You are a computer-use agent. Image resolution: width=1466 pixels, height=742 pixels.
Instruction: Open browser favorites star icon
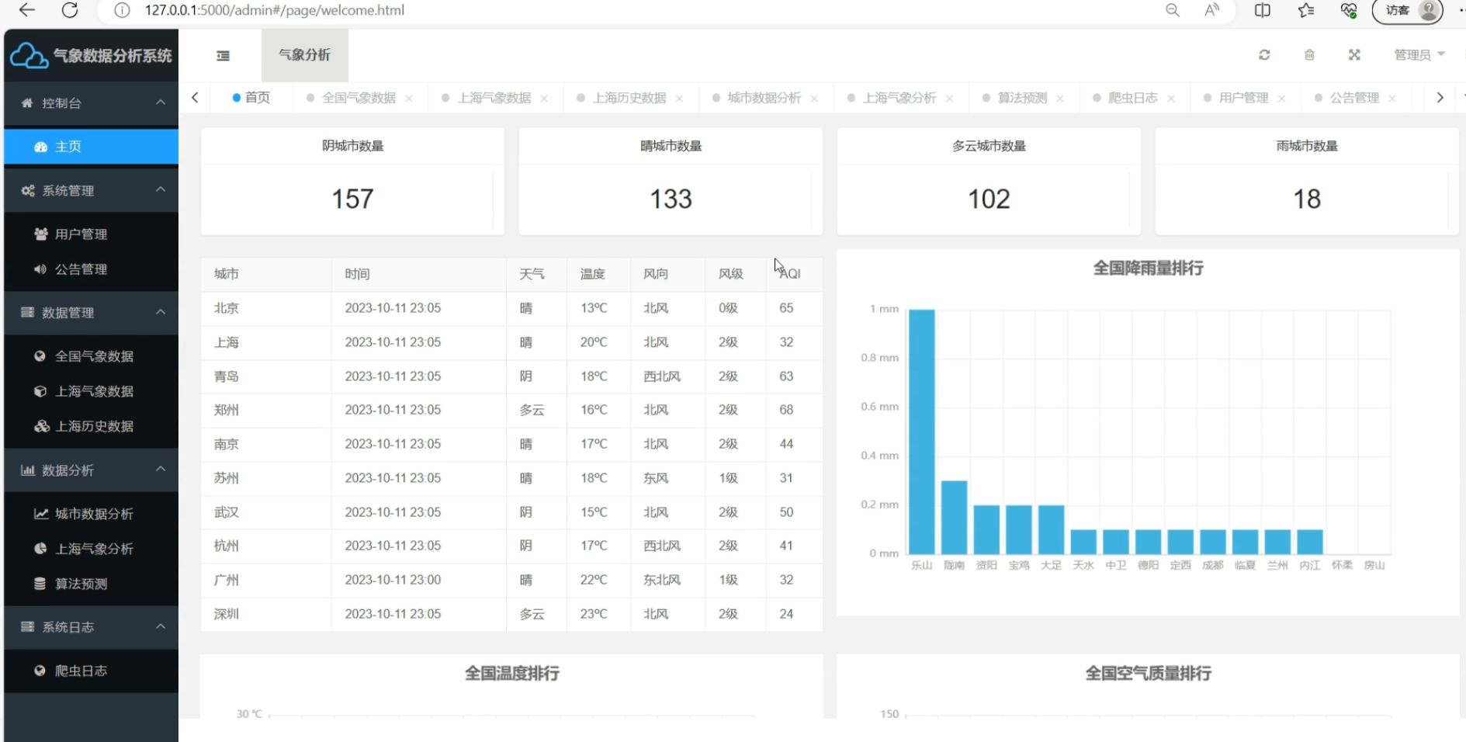click(1306, 10)
